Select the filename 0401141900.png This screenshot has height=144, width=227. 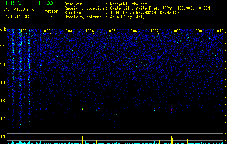pyautogui.click(x=18, y=9)
